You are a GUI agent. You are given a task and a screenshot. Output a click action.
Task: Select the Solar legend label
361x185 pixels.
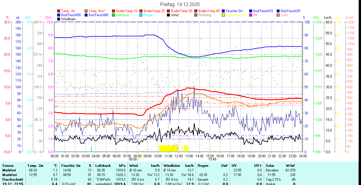point(284,15)
